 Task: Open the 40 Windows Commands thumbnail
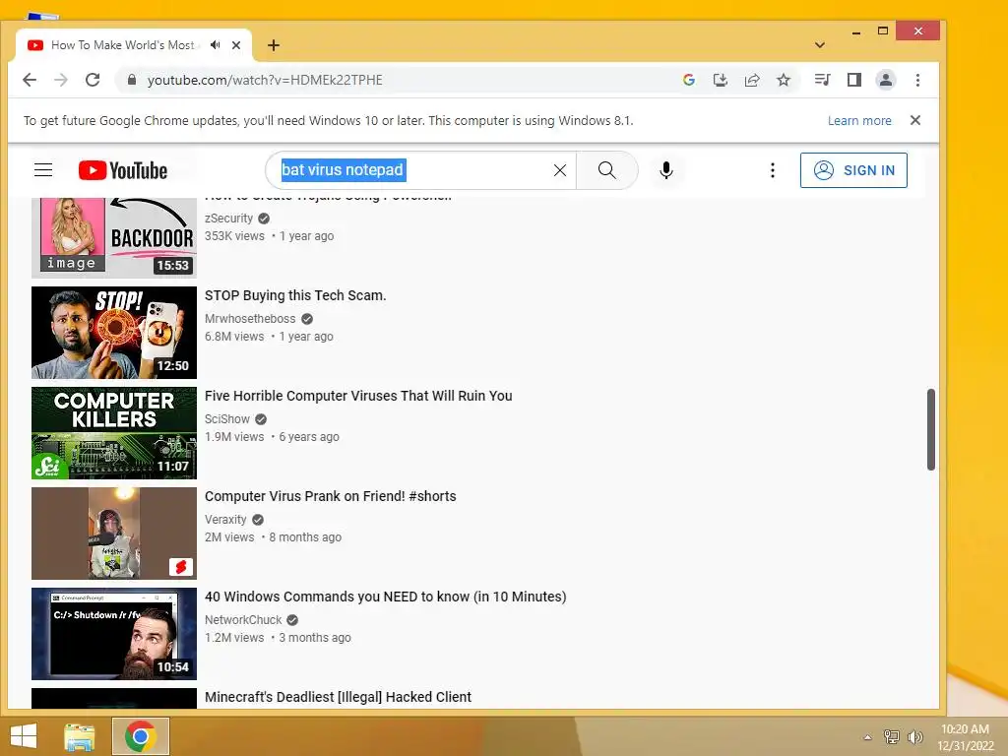pos(114,633)
